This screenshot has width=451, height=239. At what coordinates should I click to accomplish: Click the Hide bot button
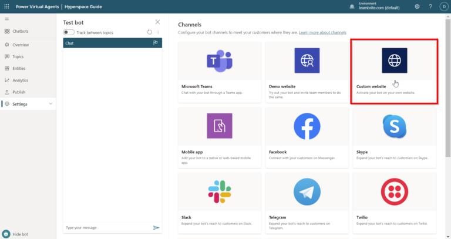tap(15, 234)
